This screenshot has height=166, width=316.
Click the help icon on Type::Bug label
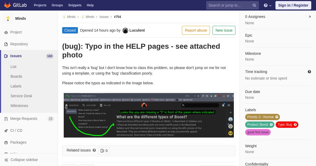click(295, 125)
